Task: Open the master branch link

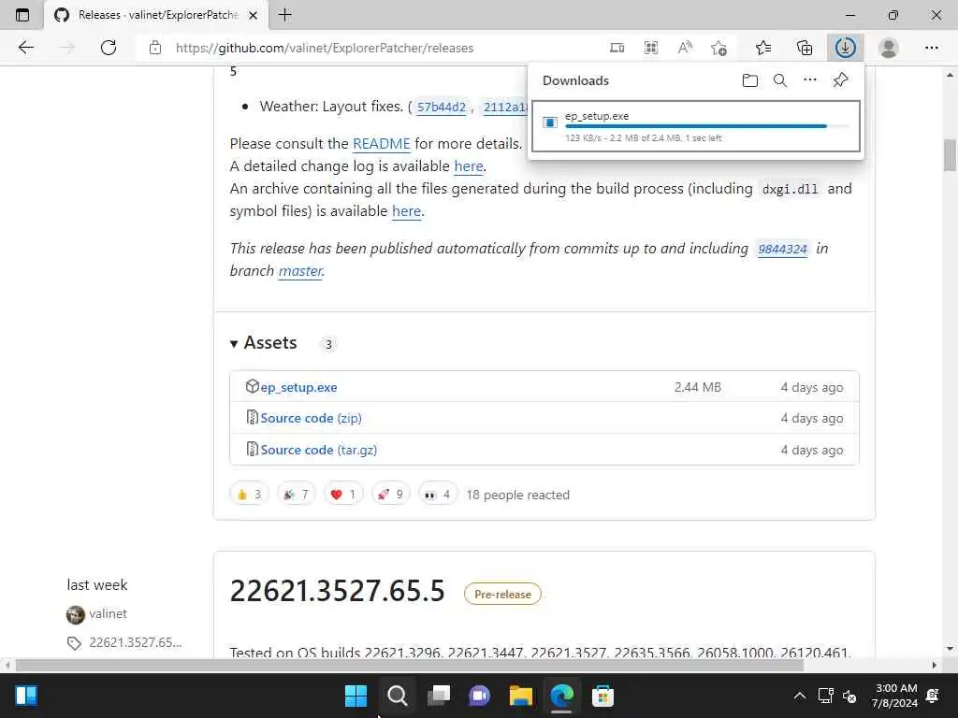Action: [x=300, y=270]
